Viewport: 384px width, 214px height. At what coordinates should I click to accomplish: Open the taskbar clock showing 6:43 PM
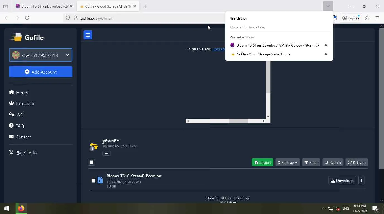click(360, 208)
